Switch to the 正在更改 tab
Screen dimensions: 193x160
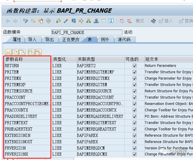pyautogui.click(x=71, y=40)
